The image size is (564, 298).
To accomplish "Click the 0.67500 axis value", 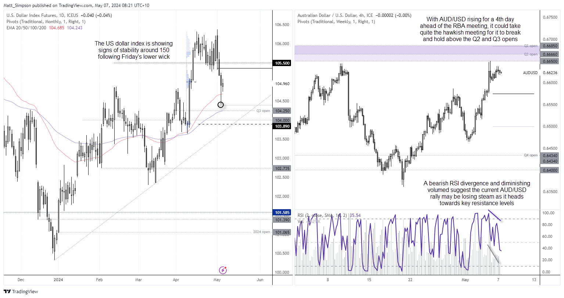I will point(550,17).
